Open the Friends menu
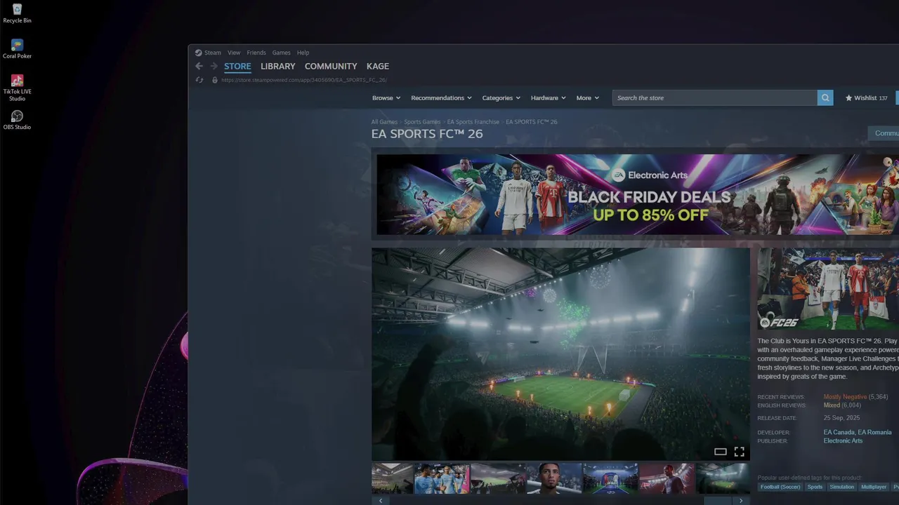 click(x=256, y=53)
